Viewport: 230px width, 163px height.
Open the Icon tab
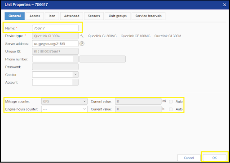click(52, 16)
